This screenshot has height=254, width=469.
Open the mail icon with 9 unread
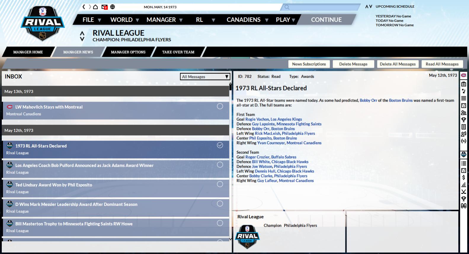104,7
